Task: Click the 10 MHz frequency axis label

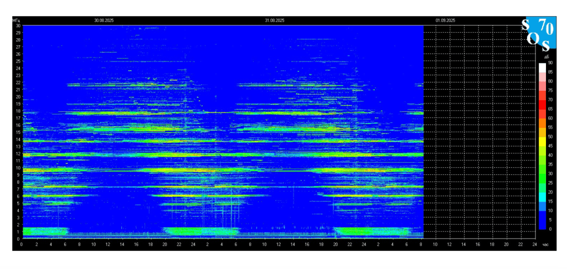Action: [x=18, y=168]
